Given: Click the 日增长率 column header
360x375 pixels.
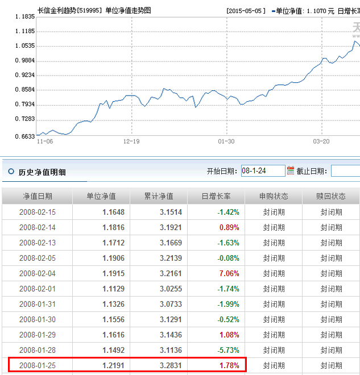Looking at the screenshot, I should coord(216,196).
